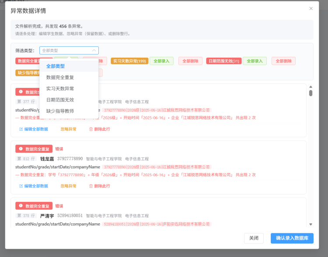Choose 日期范围无效 from the filter list
328x257 pixels.
pos(69,100)
